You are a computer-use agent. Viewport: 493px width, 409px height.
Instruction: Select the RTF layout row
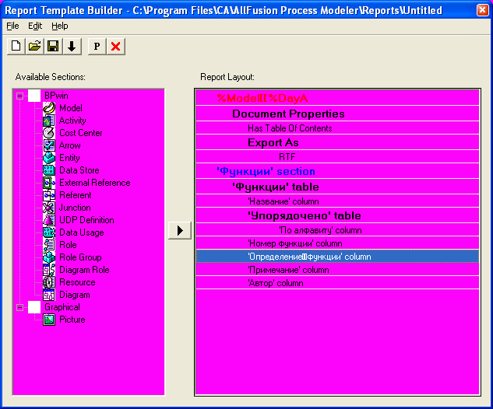[337, 156]
